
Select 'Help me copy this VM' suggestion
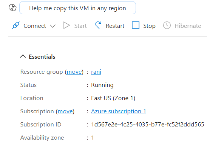point(78,8)
